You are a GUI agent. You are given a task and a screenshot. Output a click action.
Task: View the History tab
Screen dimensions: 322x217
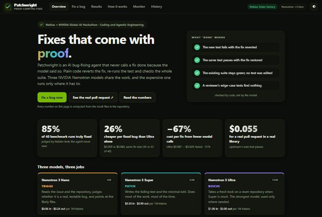[157, 6]
